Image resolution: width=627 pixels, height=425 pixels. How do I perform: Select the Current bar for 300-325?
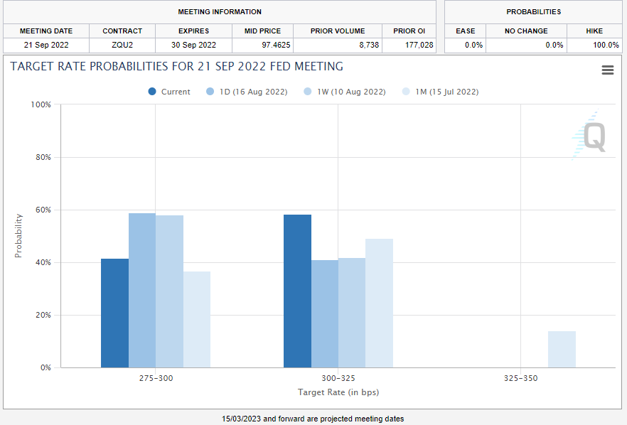tap(297, 291)
